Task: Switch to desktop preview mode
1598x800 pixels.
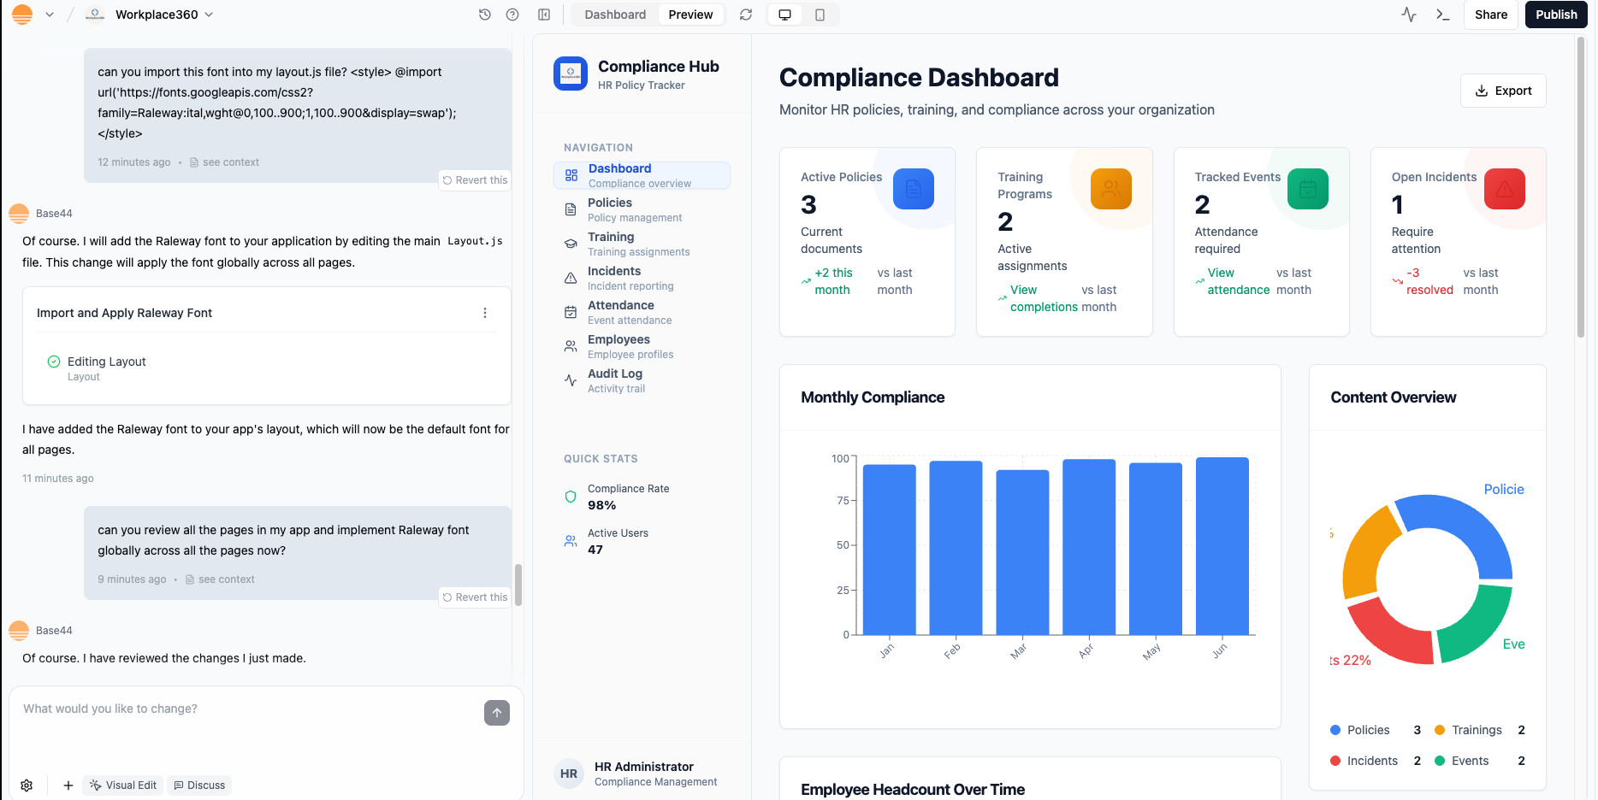Action: pos(784,15)
